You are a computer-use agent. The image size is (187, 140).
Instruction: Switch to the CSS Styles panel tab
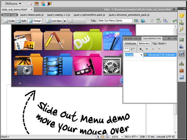tap(137, 39)
